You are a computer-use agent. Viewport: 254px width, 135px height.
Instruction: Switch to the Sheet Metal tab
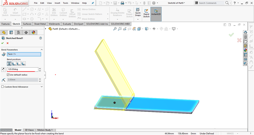point(40,24)
